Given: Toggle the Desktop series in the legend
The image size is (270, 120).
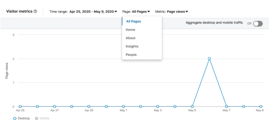Looking at the screenshot, I should pos(22,118).
